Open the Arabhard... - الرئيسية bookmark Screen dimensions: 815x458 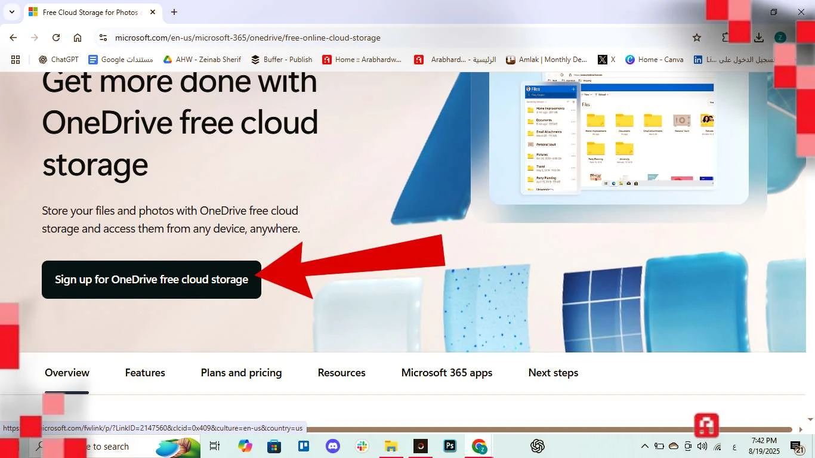pos(455,60)
